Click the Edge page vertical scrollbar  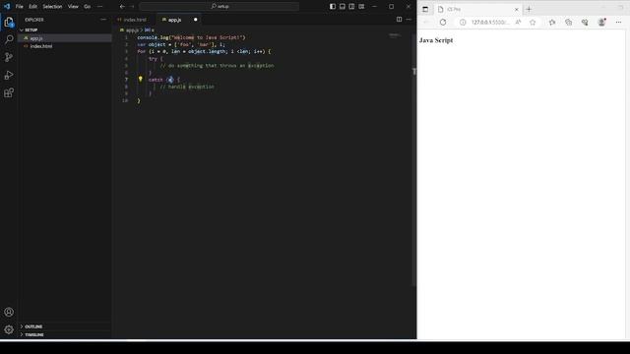coord(628,185)
